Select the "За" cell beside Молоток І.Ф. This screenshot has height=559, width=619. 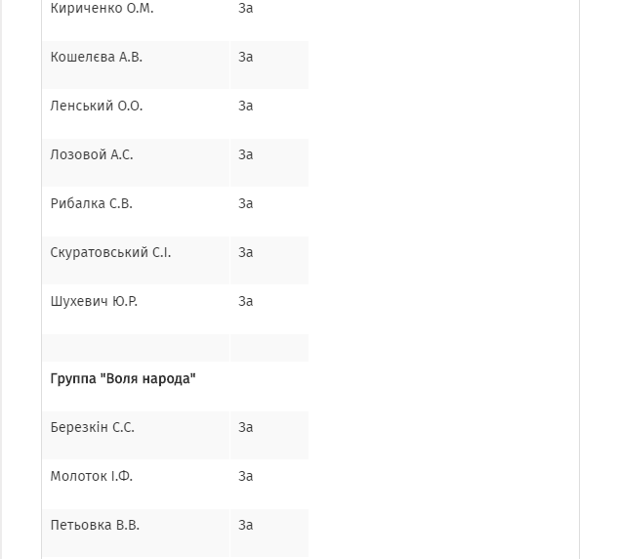pos(246,477)
